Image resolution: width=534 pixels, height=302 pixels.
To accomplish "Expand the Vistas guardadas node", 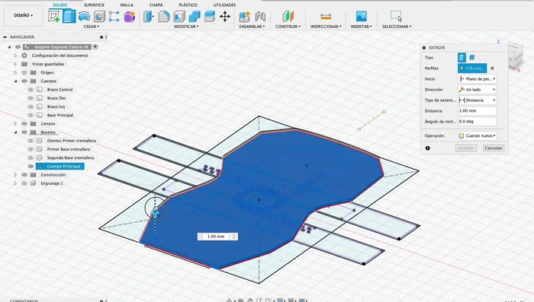I will (x=15, y=64).
